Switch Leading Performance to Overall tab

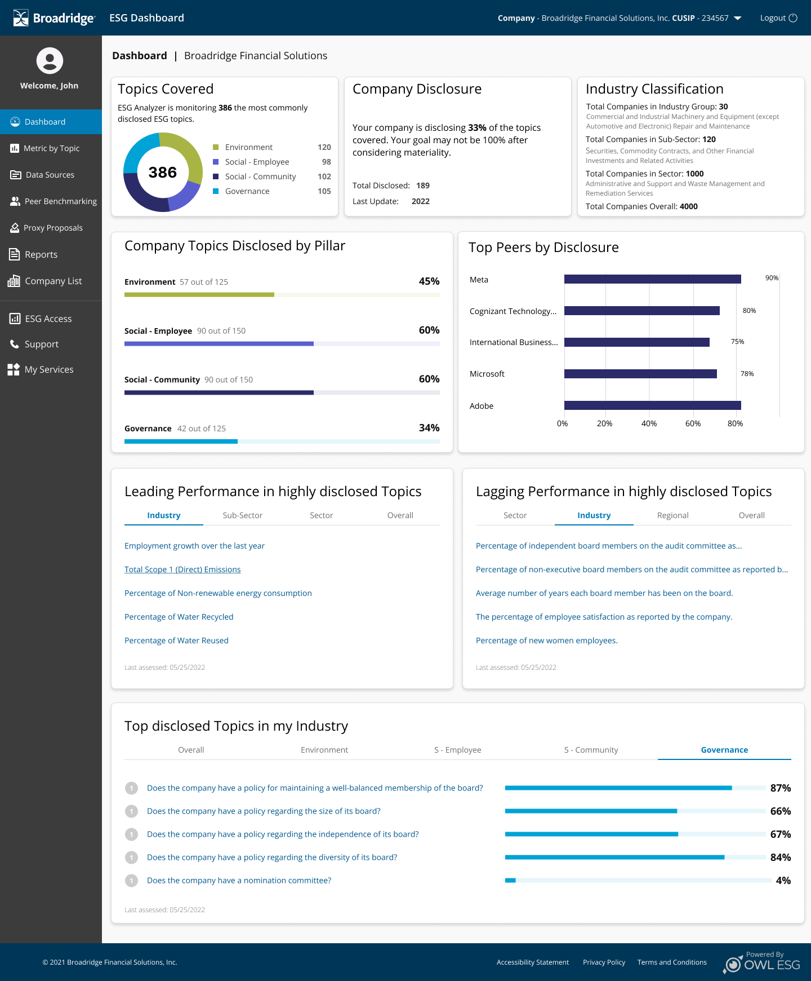pyautogui.click(x=400, y=515)
